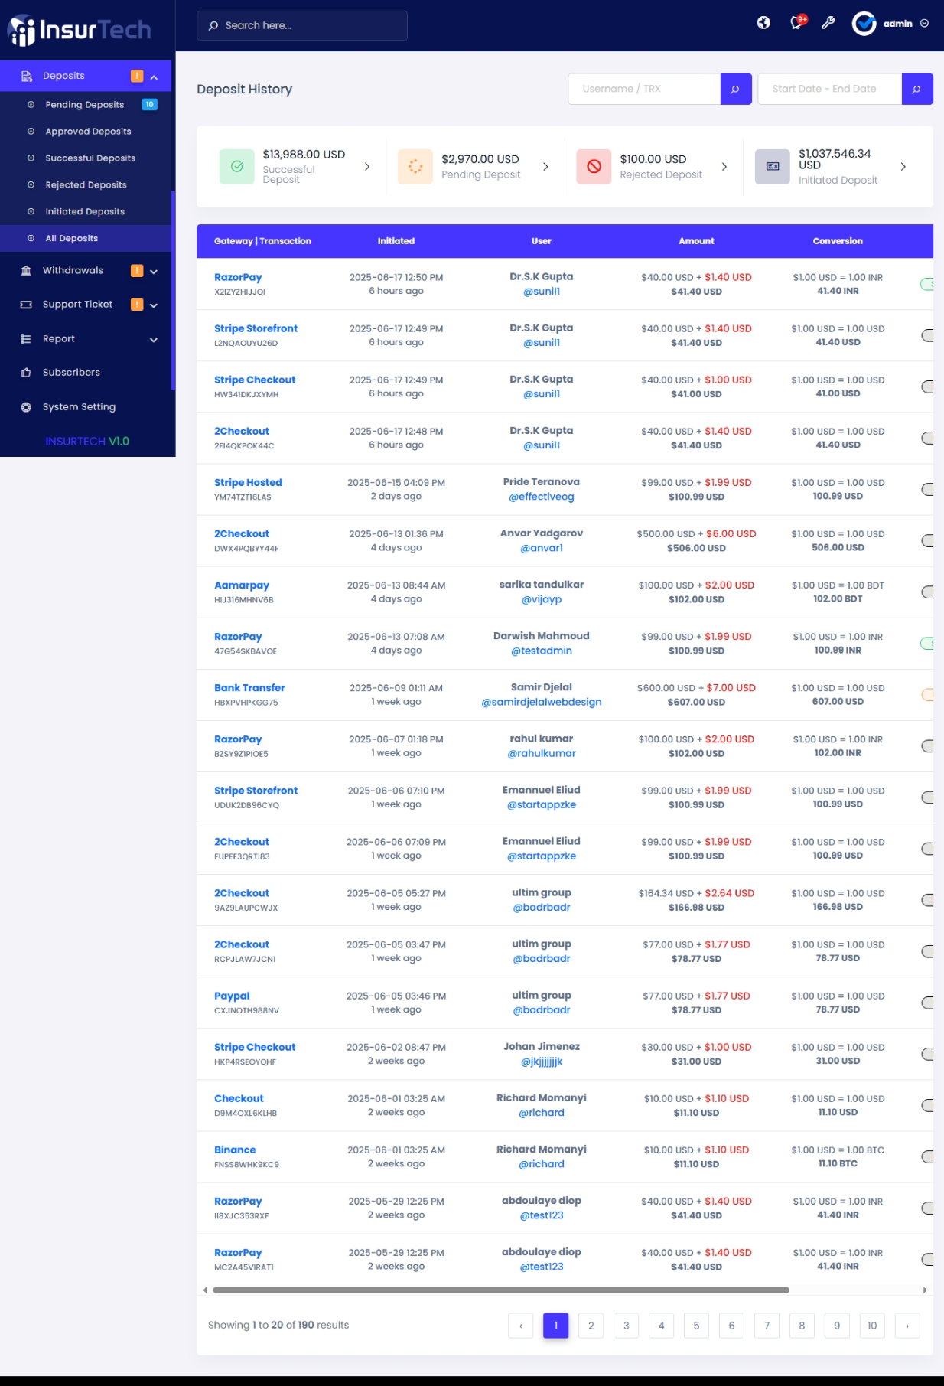Click the Deposits sidebar icon

[x=27, y=77]
